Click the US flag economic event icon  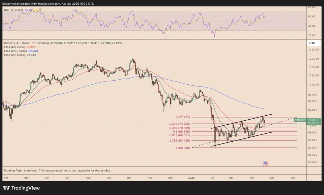coord(265,163)
